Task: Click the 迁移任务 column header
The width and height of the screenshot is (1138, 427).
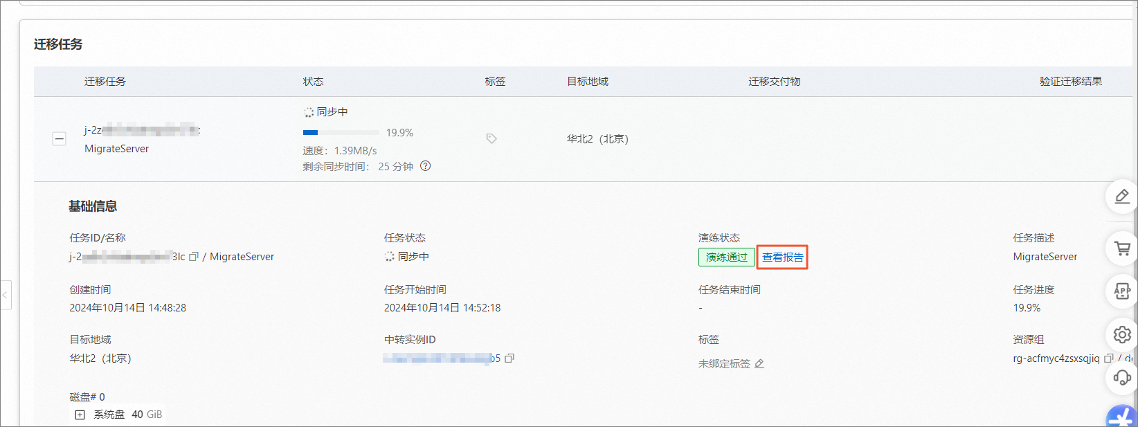Action: pos(105,82)
